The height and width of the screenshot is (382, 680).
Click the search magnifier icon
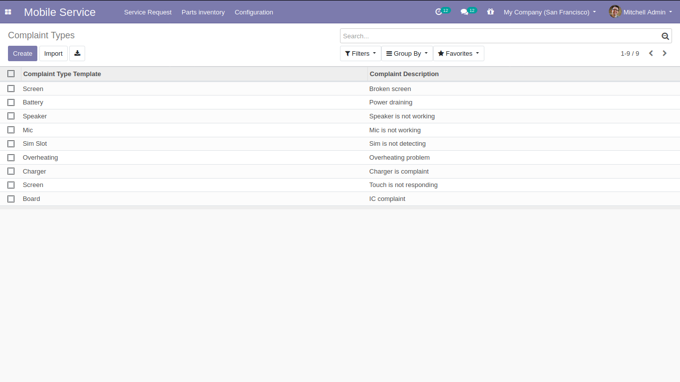tap(665, 36)
